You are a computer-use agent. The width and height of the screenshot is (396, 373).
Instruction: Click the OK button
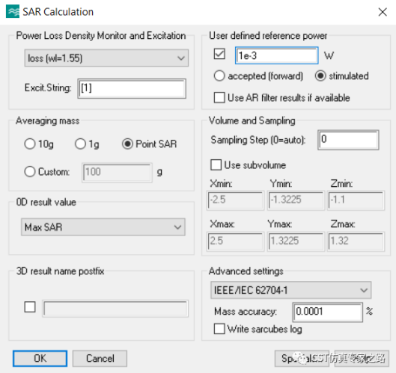40,358
